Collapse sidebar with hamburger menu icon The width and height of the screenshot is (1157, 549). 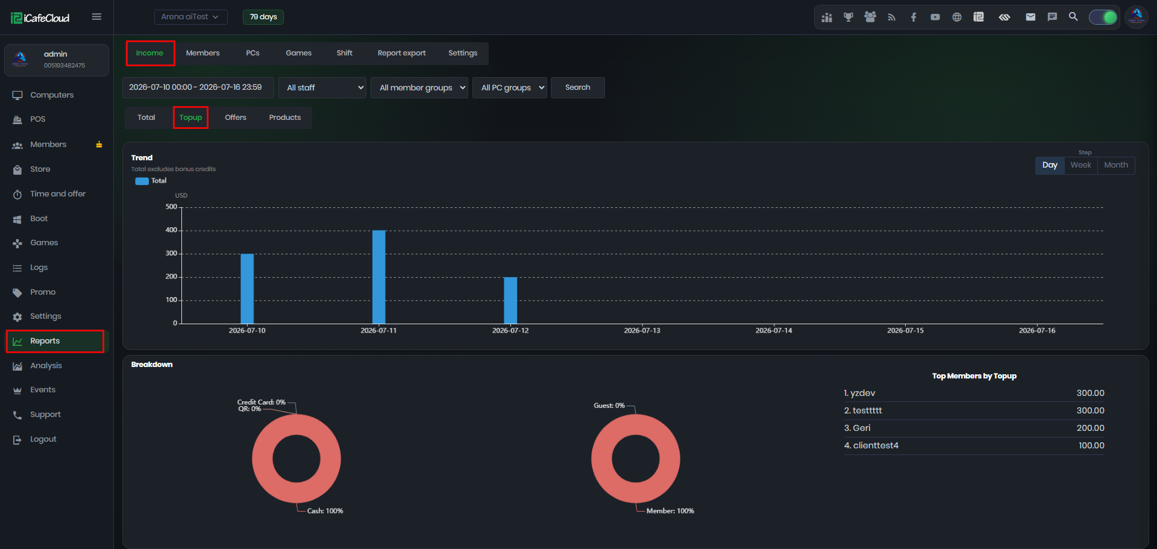[x=96, y=17]
